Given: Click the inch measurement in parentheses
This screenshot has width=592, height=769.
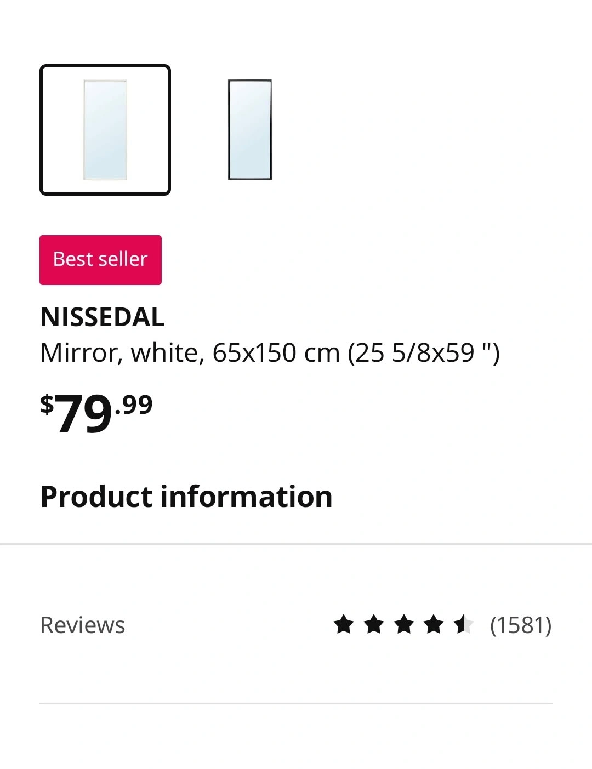Looking at the screenshot, I should 424,352.
